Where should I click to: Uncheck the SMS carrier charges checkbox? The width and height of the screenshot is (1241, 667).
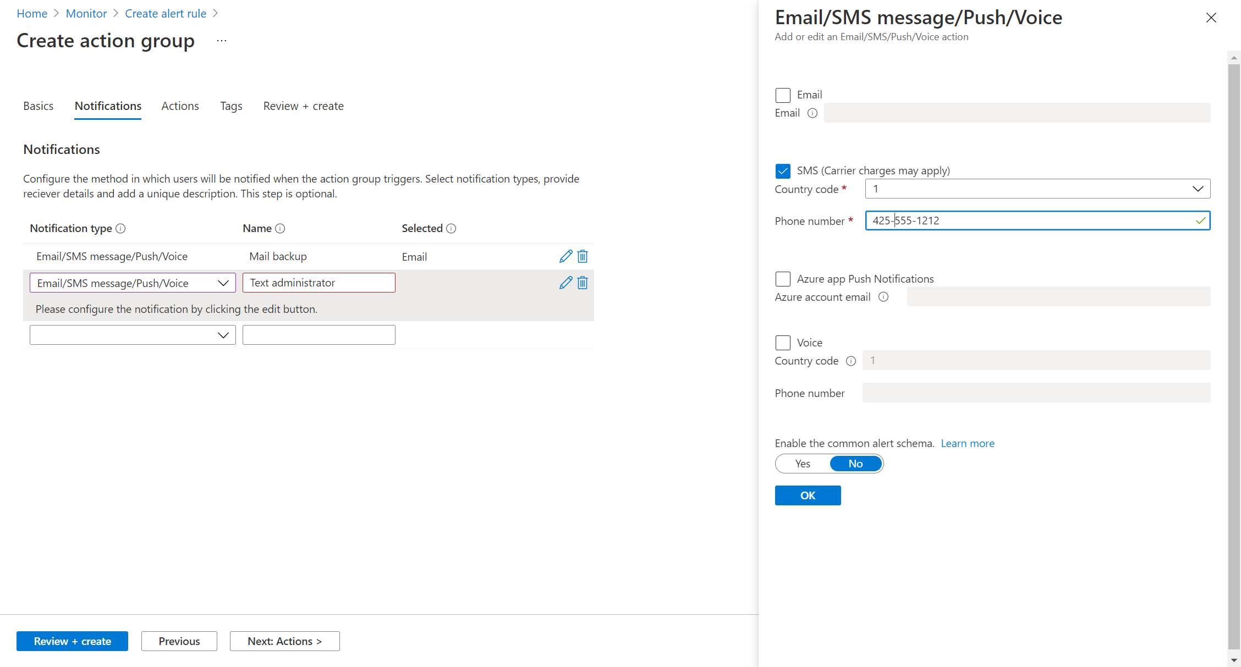point(783,171)
